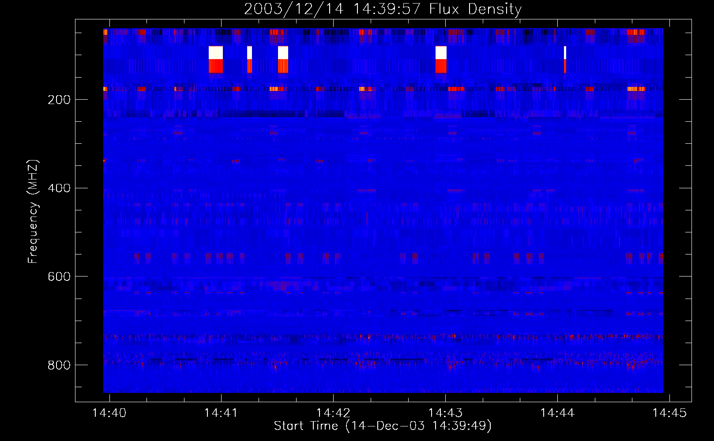Screen dimensions: 714x441
Task: Click the 400 frequency tick label
Action: [x=59, y=188]
